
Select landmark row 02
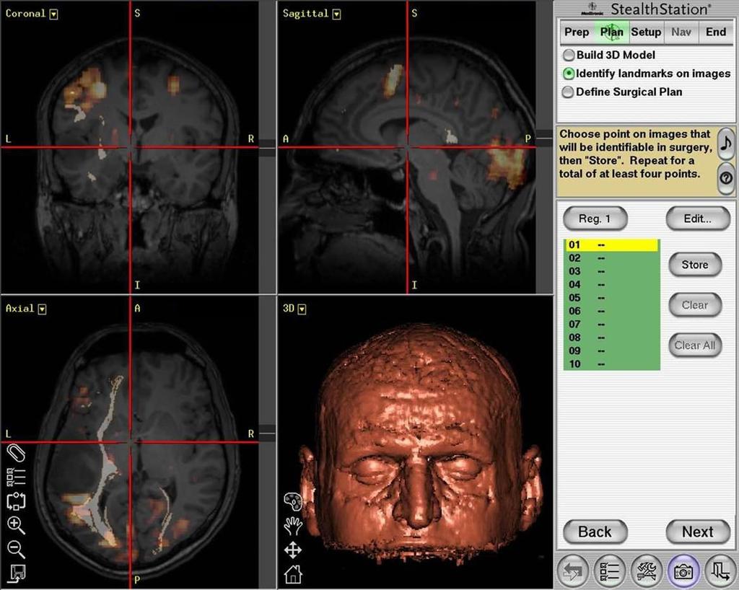click(x=611, y=258)
